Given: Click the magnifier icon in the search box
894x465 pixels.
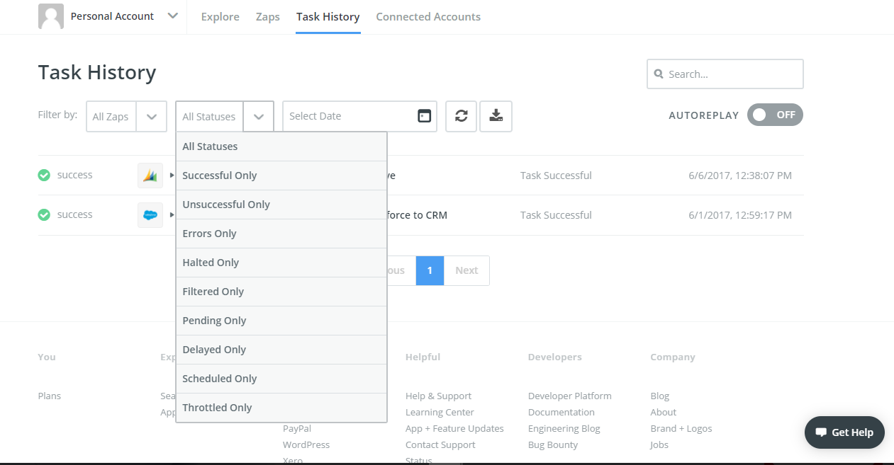Looking at the screenshot, I should 659,74.
